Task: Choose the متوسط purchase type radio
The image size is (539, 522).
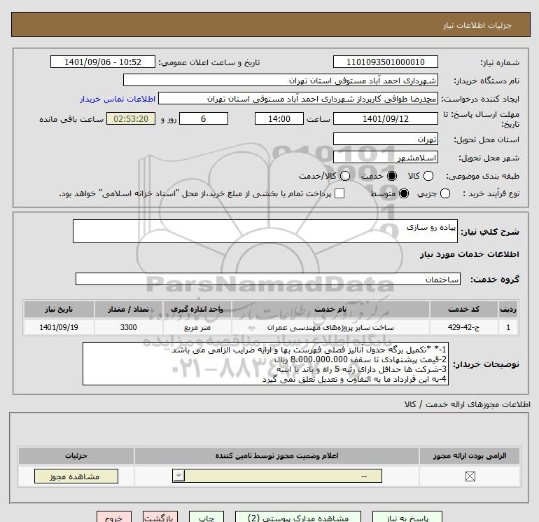Action: coord(404,193)
